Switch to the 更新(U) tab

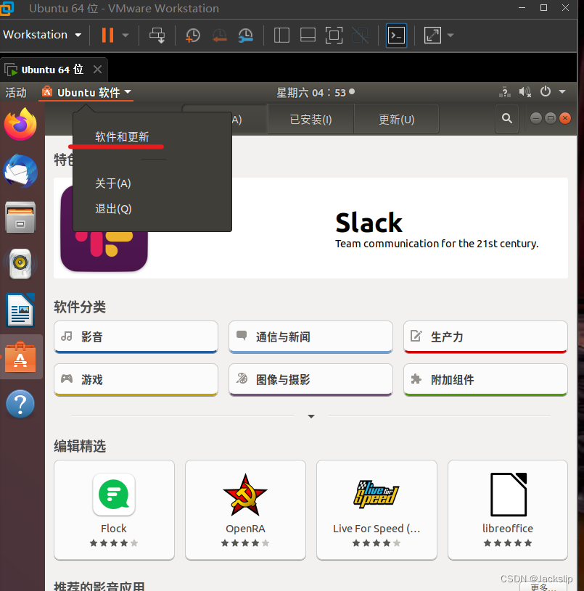[396, 120]
